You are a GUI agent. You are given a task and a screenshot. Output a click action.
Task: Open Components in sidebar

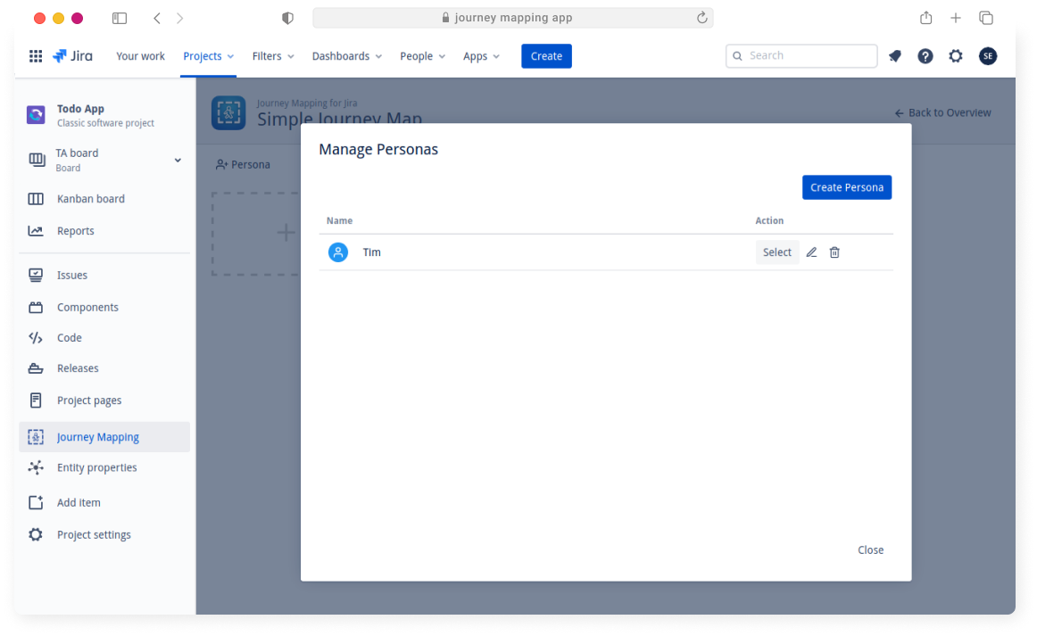pos(104,308)
